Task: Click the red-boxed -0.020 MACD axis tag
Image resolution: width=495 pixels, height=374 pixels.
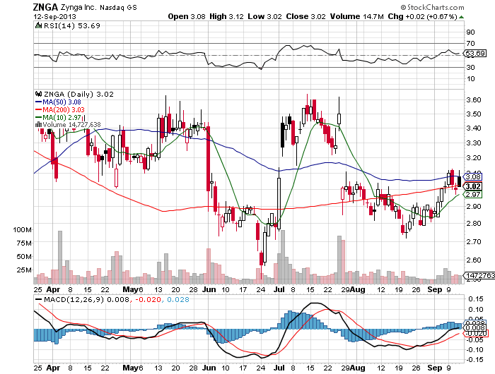Action: point(475,333)
